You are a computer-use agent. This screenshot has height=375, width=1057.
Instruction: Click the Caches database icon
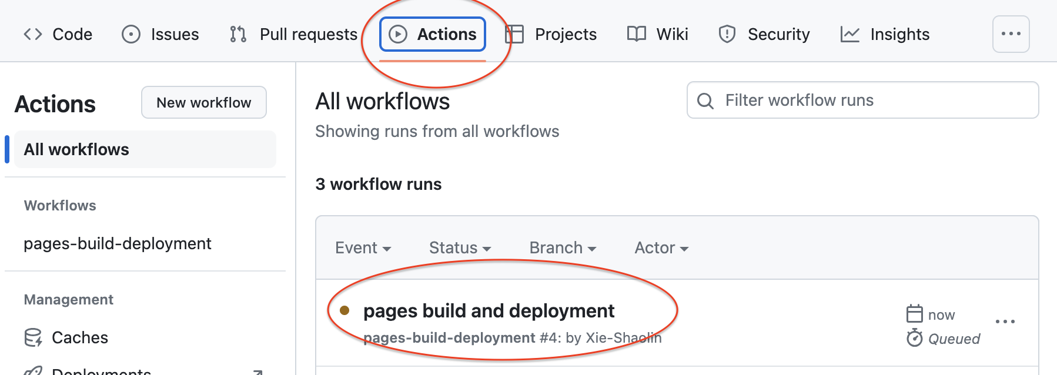pyautogui.click(x=33, y=337)
